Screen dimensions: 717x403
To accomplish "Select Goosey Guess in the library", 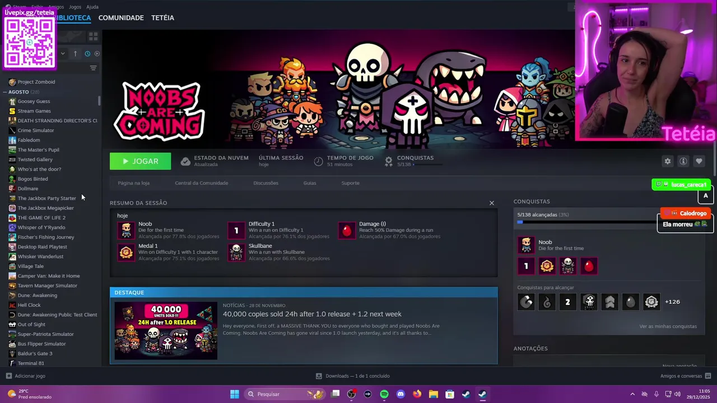I will pos(34,101).
